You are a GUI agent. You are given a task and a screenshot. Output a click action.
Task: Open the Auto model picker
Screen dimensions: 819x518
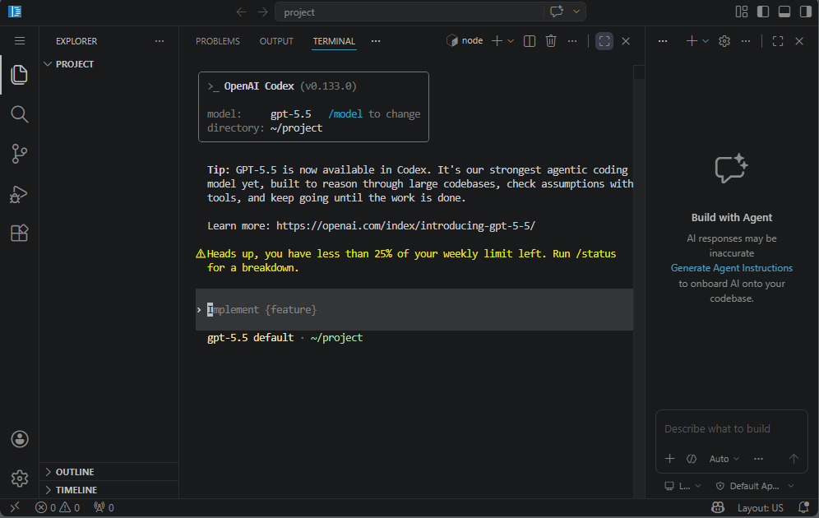(724, 459)
